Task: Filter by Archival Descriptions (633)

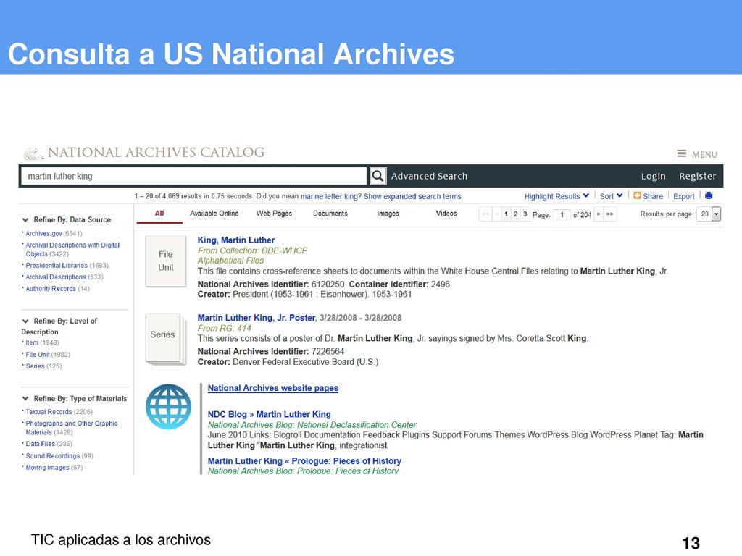Action: pos(56,277)
